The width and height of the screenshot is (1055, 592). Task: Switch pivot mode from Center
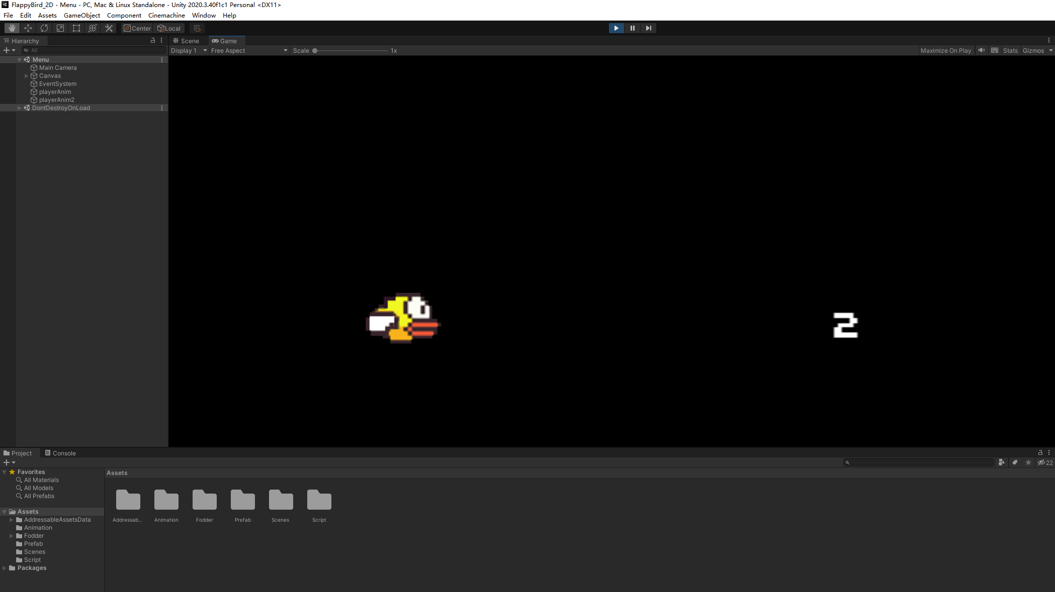click(137, 28)
